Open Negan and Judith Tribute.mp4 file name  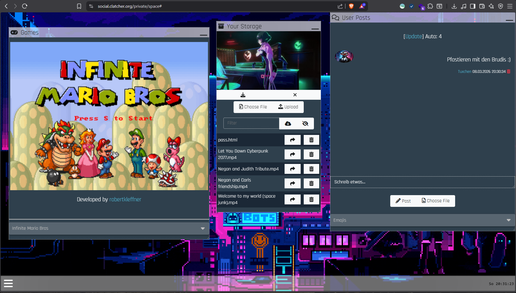click(x=248, y=169)
